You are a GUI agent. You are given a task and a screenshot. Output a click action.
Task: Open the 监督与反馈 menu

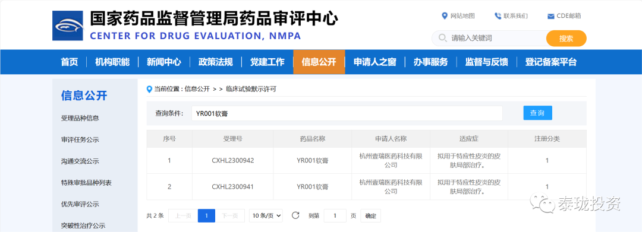486,62
